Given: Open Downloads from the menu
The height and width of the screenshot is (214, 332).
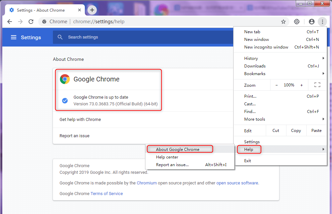Looking at the screenshot, I should pyautogui.click(x=280, y=66).
